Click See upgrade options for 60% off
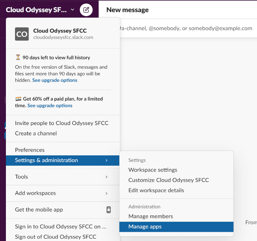Image resolution: width=257 pixels, height=241 pixels. pos(50,105)
